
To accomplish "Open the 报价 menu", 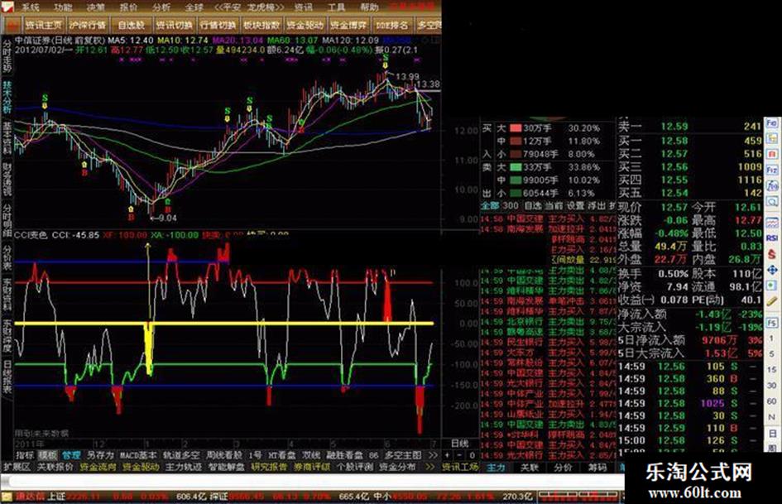I will point(128,7).
